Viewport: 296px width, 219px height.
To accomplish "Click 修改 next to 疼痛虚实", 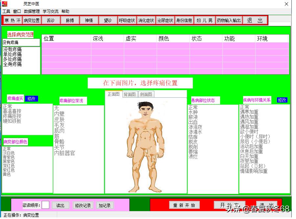I will (x=31, y=99).
